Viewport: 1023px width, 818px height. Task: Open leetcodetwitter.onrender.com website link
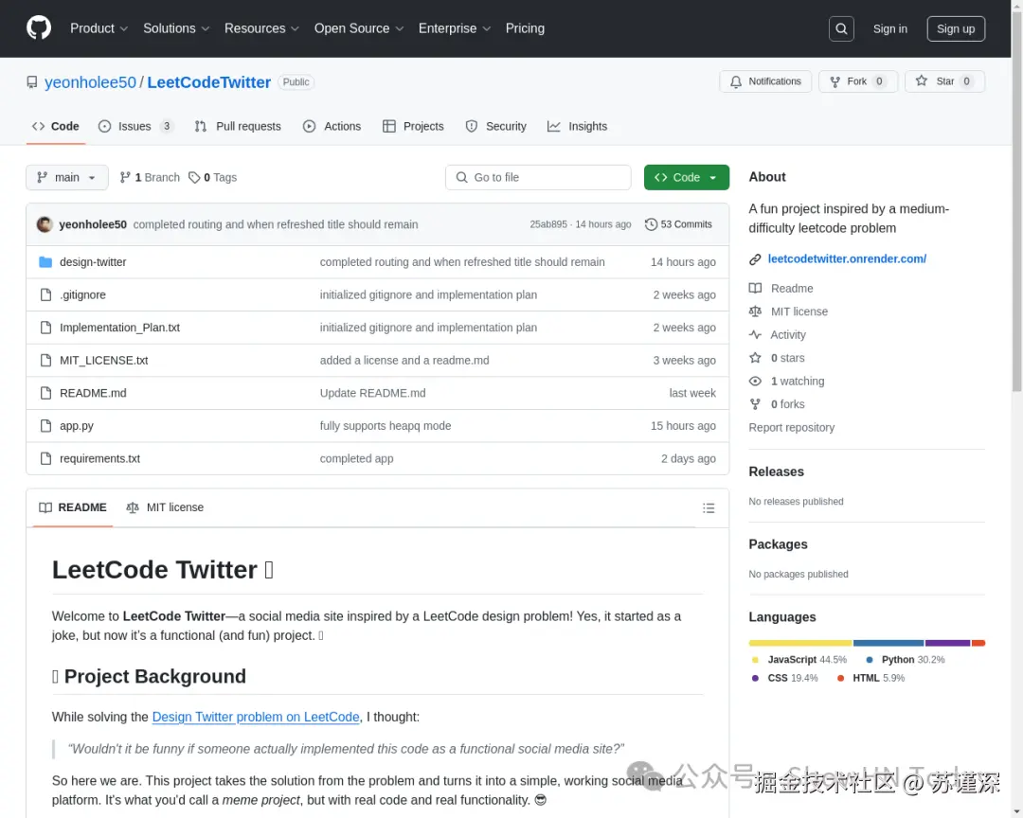847,259
